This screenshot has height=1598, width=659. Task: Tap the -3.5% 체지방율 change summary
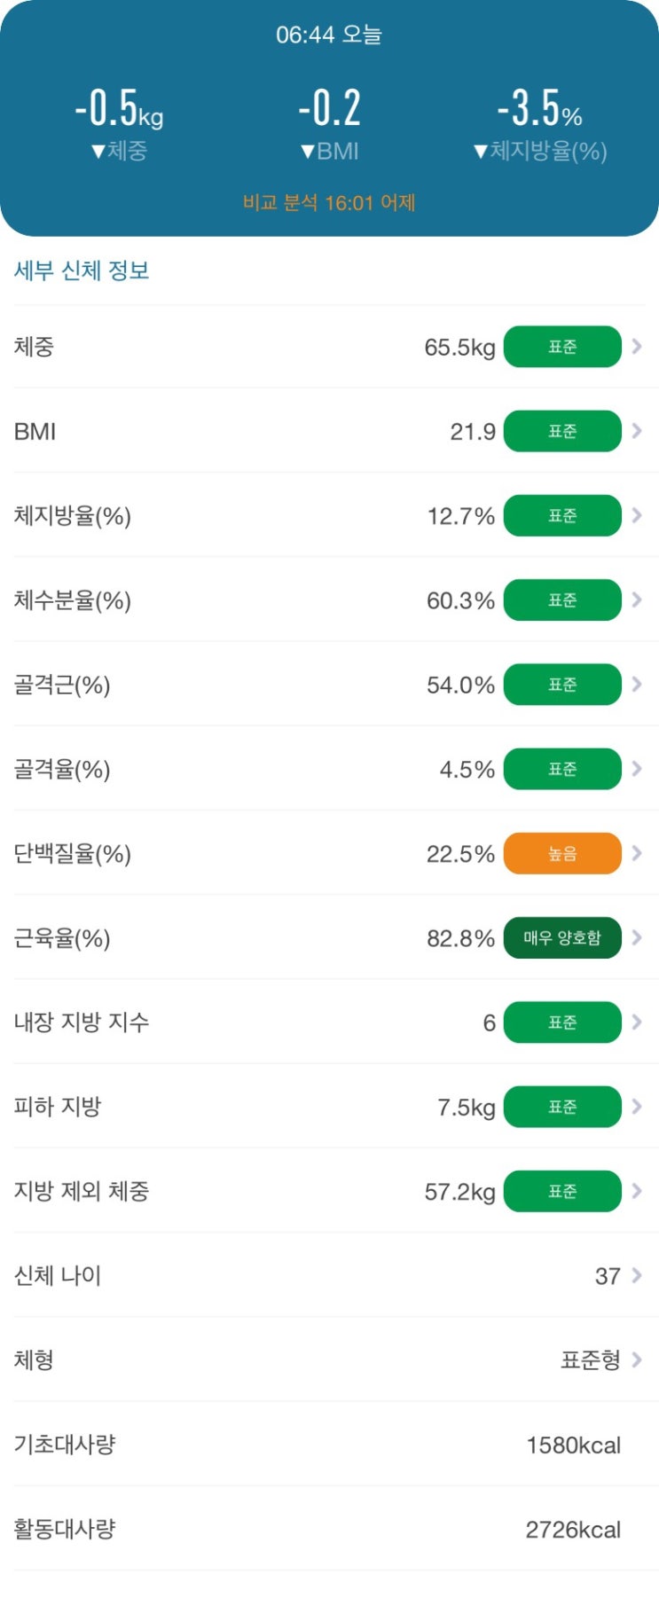click(540, 124)
